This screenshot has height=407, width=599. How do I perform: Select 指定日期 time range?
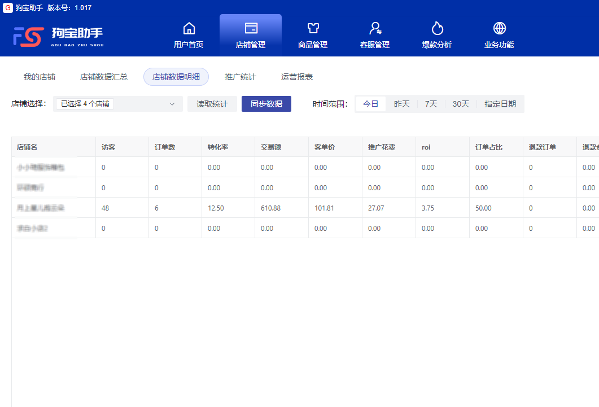tap(500, 104)
